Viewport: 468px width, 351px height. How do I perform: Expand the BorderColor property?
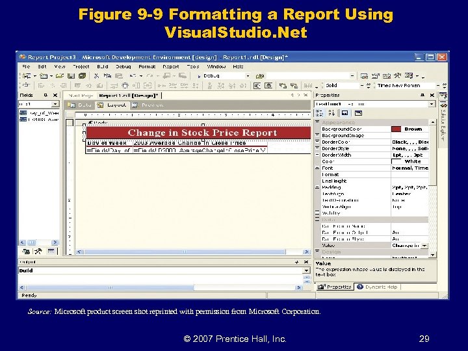(x=317, y=142)
